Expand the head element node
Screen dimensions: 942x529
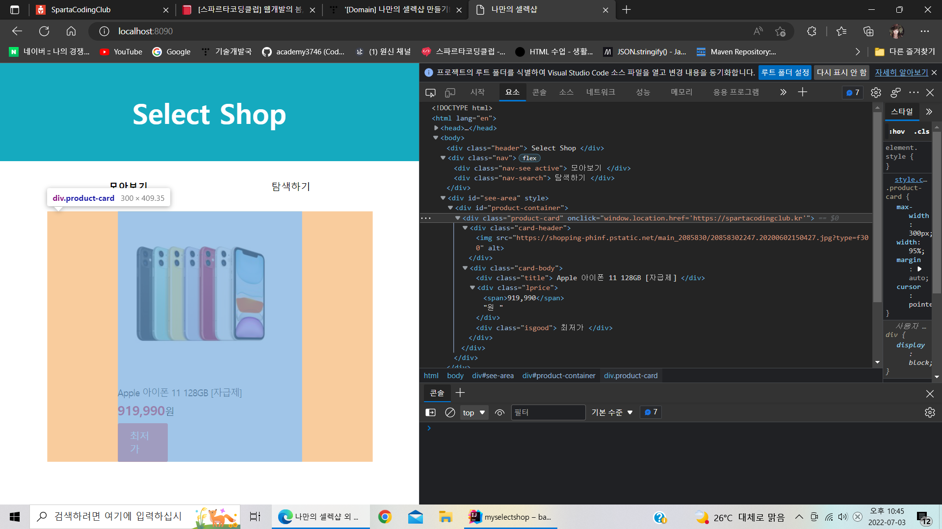[x=436, y=128]
